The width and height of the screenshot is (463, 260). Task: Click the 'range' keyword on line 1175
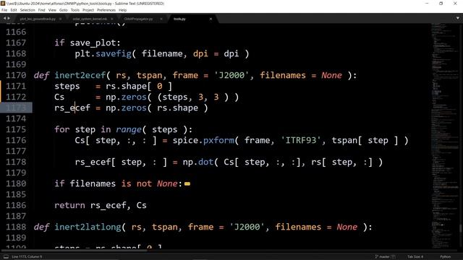tap(129, 130)
